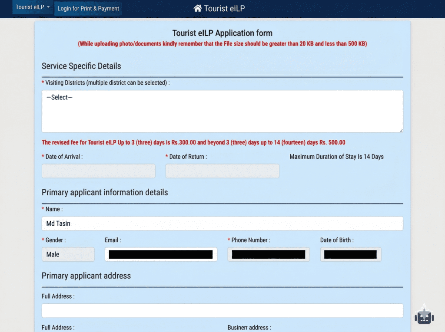Image resolution: width=445 pixels, height=332 pixels.
Task: Click the home icon in the header
Action: [x=198, y=8]
